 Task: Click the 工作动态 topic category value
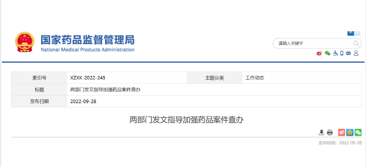[255, 78]
